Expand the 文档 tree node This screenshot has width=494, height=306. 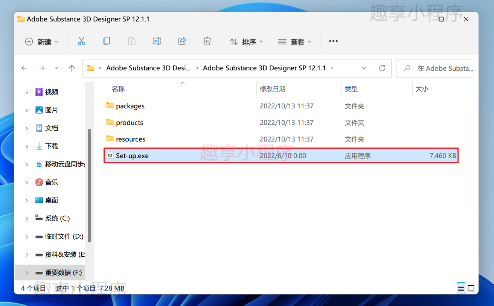27,128
